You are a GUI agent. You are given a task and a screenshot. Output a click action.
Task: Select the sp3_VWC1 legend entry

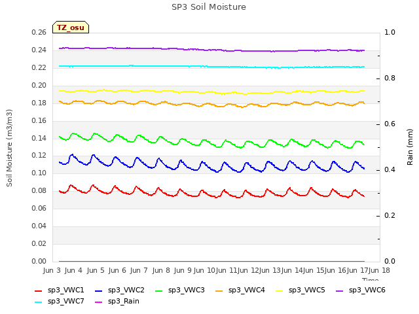[60, 290]
